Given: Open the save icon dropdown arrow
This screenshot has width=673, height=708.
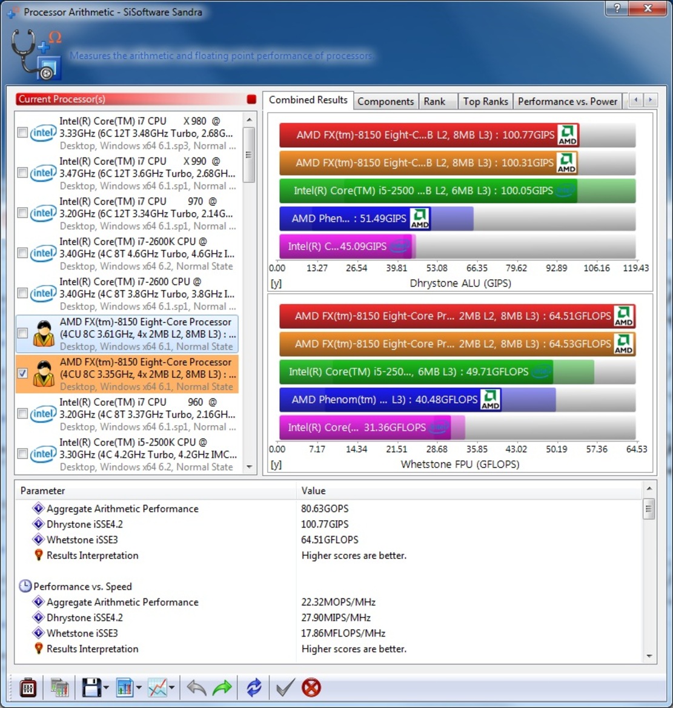Looking at the screenshot, I should click(x=106, y=688).
